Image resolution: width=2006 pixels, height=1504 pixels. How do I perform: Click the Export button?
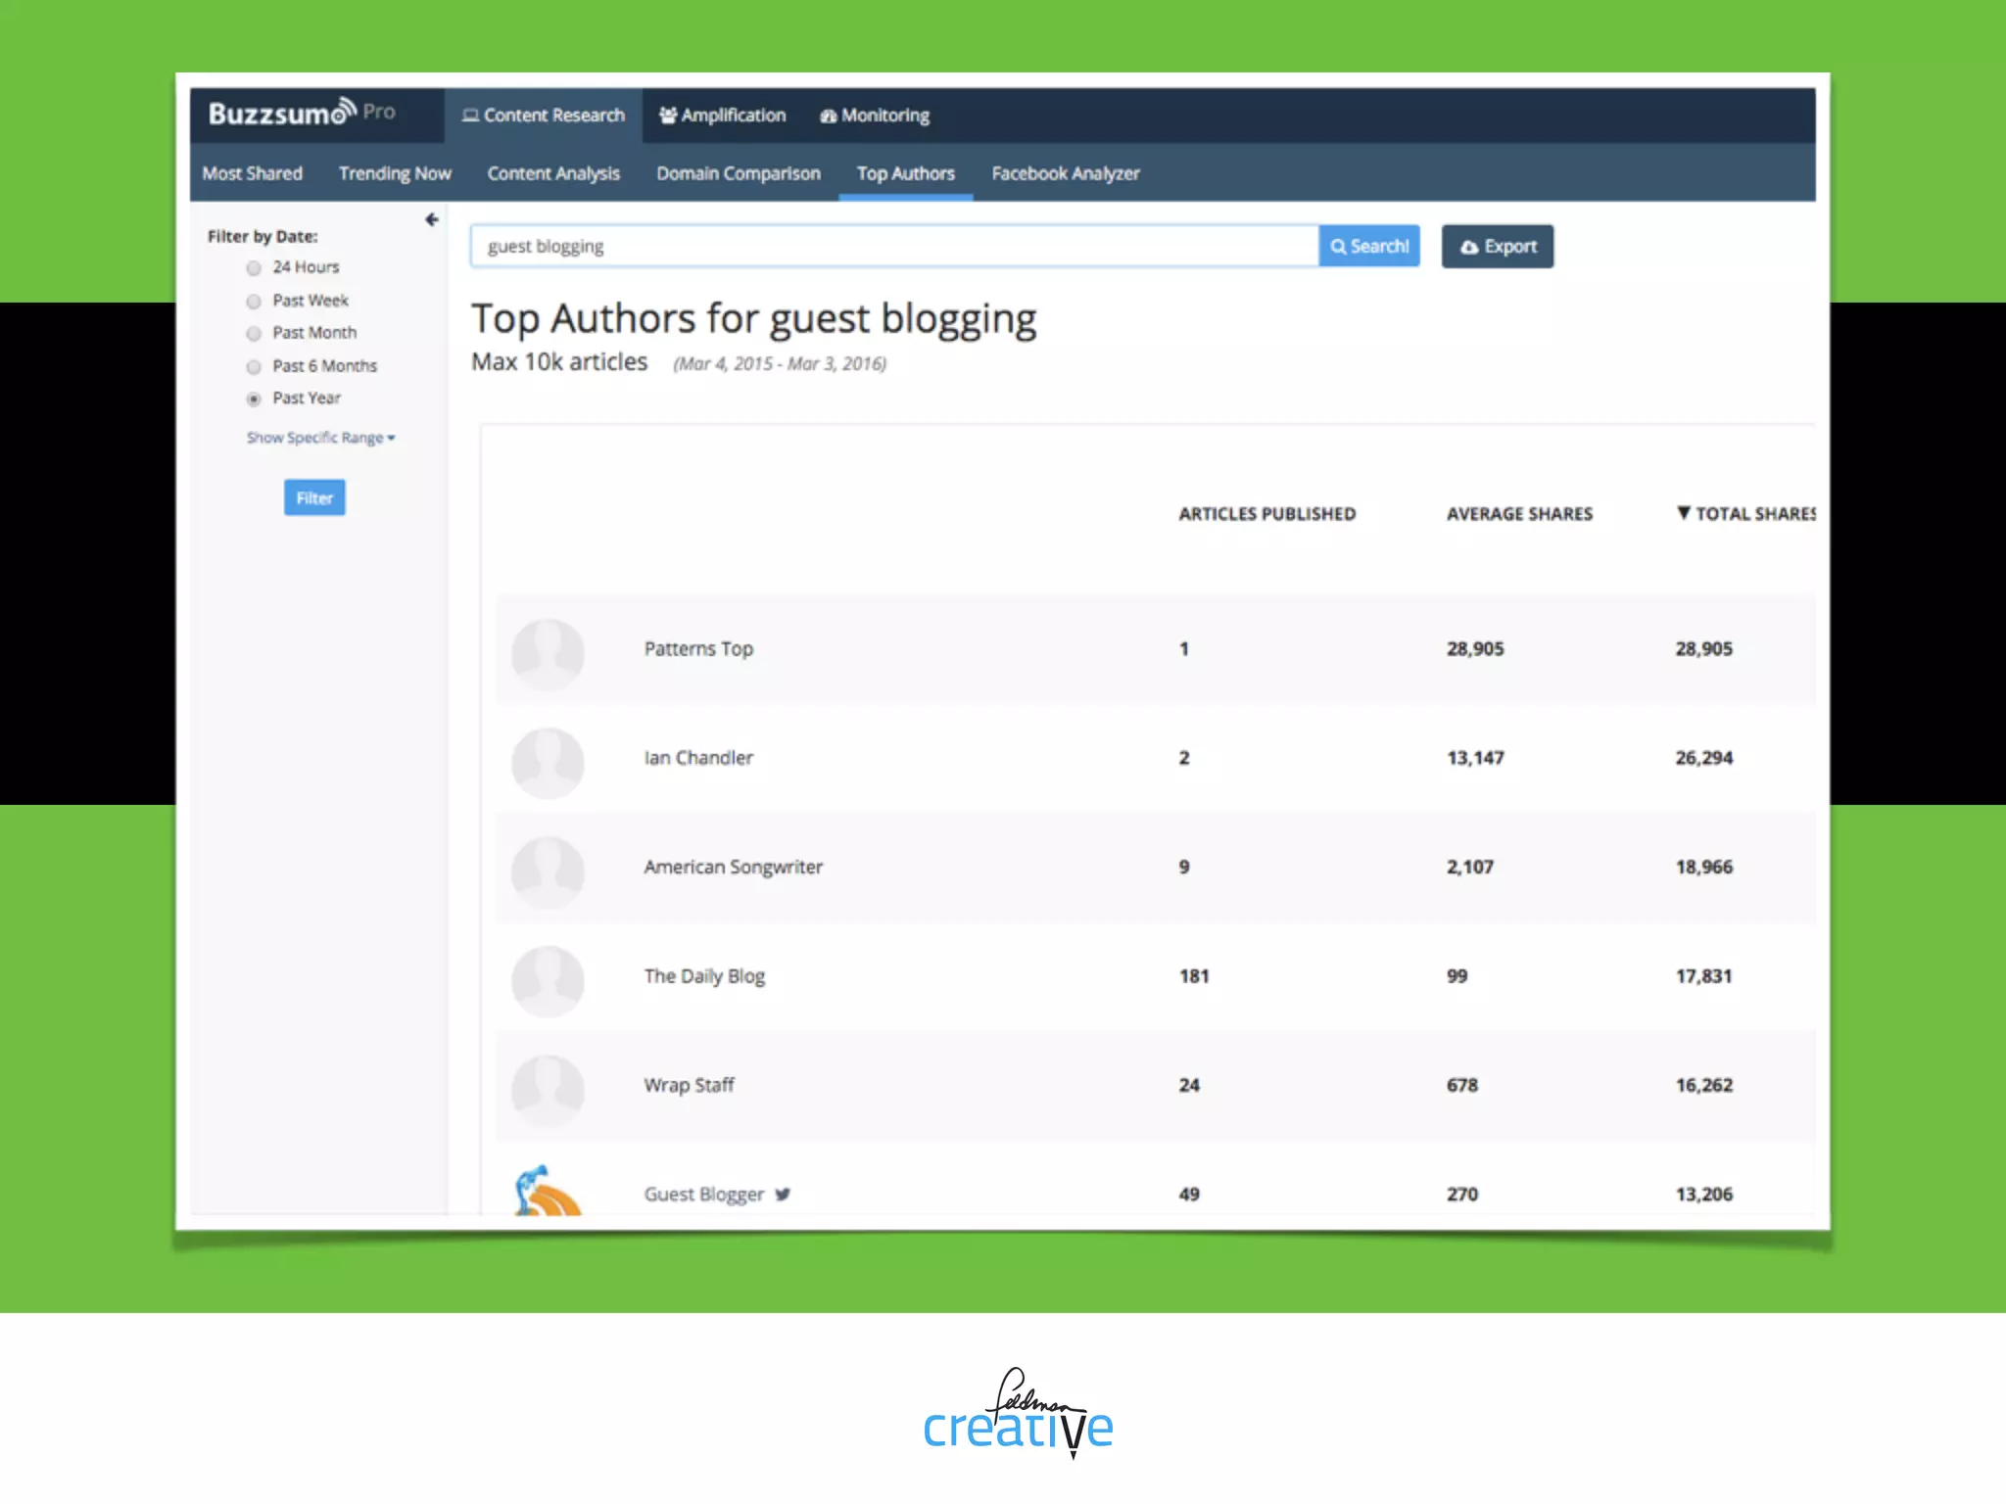tap(1497, 247)
